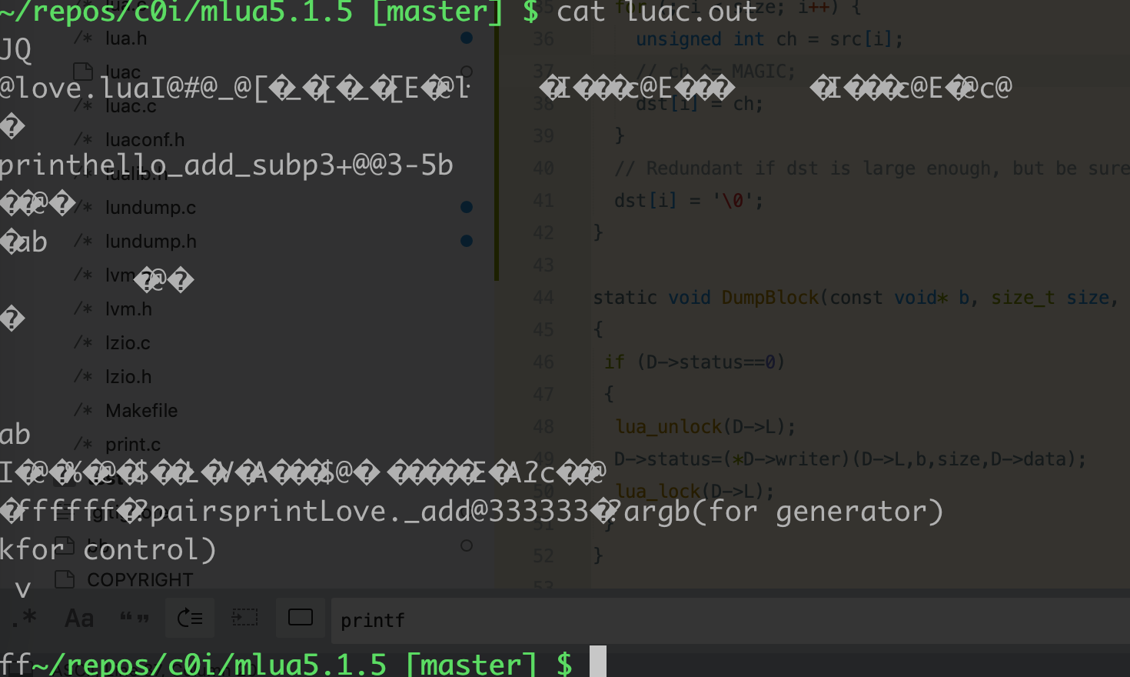Click line number 44 in gutter
1130x677 pixels.
[543, 298]
